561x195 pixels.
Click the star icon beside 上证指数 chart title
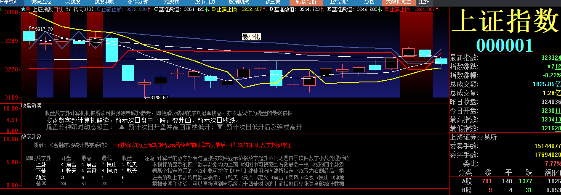coord(23,9)
